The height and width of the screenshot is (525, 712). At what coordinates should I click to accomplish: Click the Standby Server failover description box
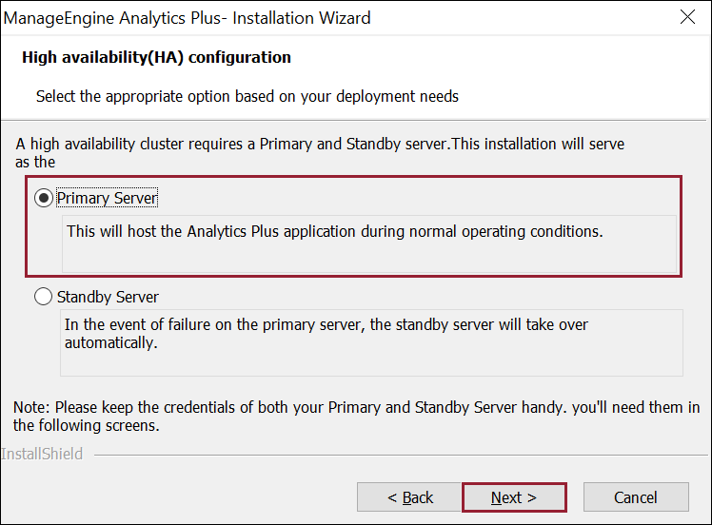click(x=371, y=342)
